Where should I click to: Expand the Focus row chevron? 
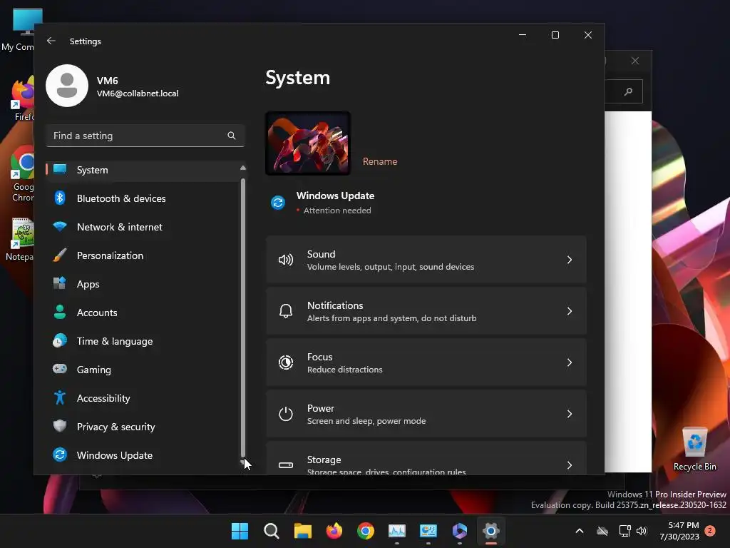[x=570, y=362]
